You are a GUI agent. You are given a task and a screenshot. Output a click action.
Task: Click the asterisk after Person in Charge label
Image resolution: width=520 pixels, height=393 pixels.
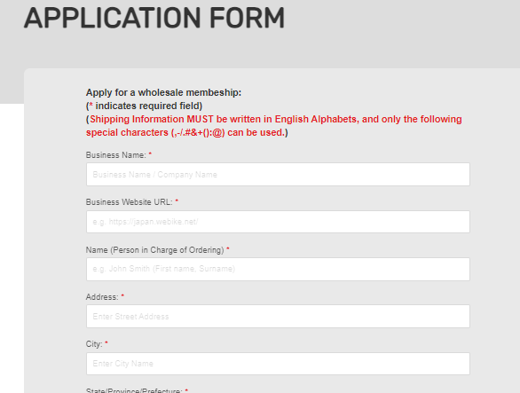[x=228, y=248]
